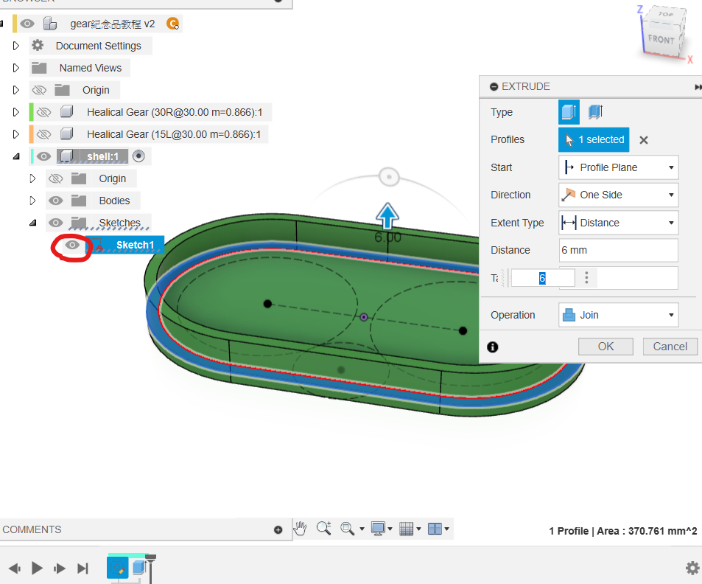Activate the shell:1 component radio button
This screenshot has height=584, width=702.
(x=138, y=156)
